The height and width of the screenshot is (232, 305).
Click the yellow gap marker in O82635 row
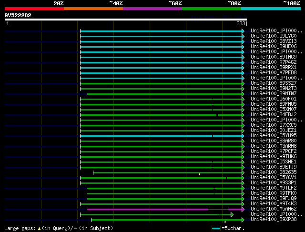point(199,174)
